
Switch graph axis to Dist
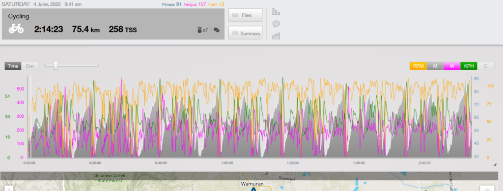tap(30, 66)
